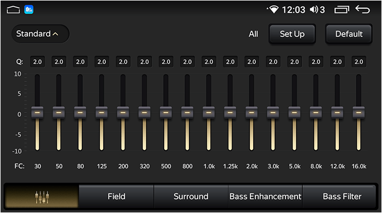Select the Q value box for 500 Hz

166,62
